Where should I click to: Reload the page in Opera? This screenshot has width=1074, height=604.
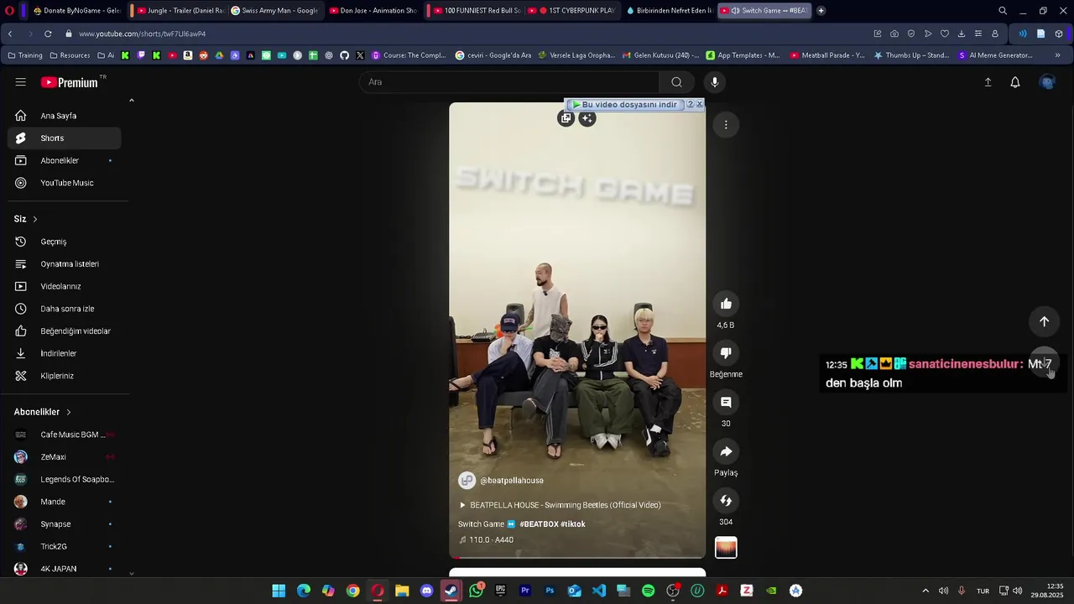pos(48,34)
